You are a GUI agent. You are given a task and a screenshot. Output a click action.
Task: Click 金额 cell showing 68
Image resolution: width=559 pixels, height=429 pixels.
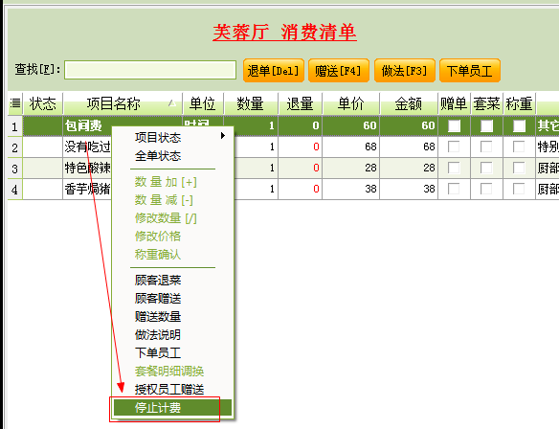coord(409,147)
